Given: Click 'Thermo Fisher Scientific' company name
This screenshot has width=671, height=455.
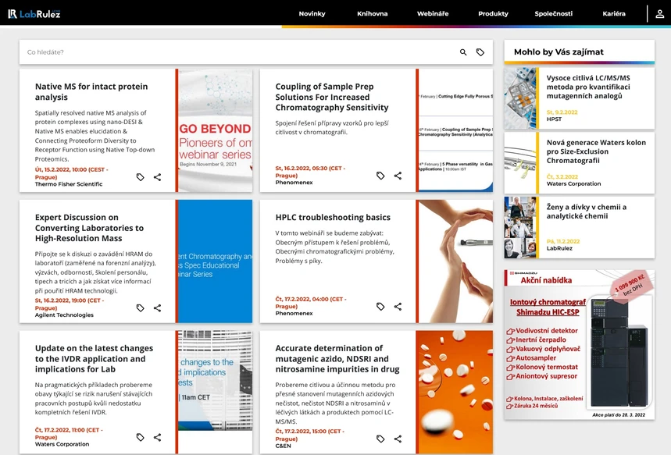Looking at the screenshot, I should tap(69, 184).
